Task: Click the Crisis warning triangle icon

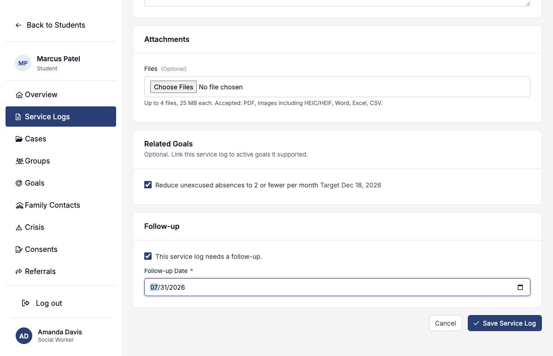Action: (x=19, y=228)
